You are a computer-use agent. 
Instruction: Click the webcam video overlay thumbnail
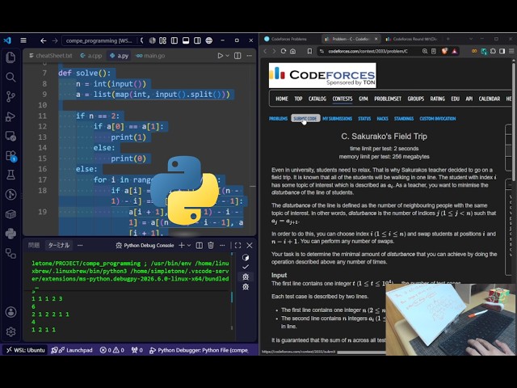(x=451, y=319)
